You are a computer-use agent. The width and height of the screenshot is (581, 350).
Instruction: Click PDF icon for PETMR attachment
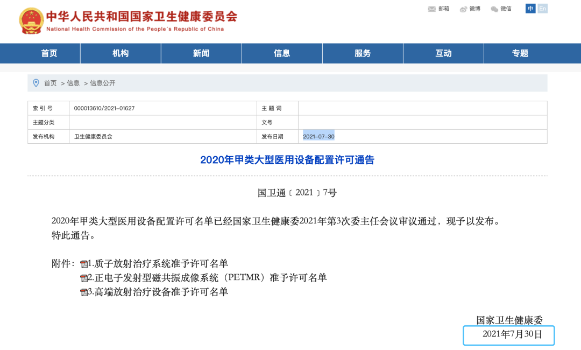point(84,278)
